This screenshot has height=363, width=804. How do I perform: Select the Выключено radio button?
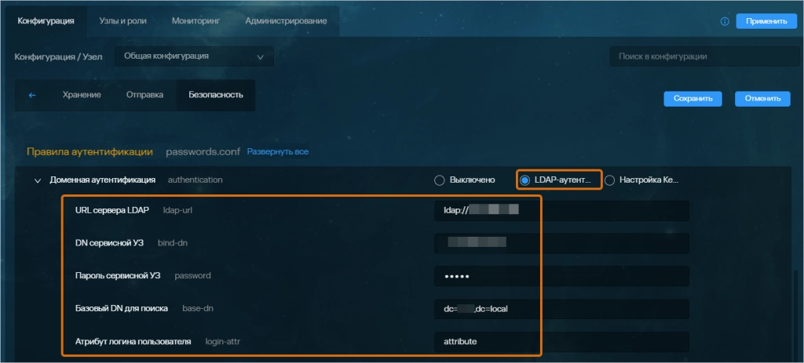[x=440, y=180]
